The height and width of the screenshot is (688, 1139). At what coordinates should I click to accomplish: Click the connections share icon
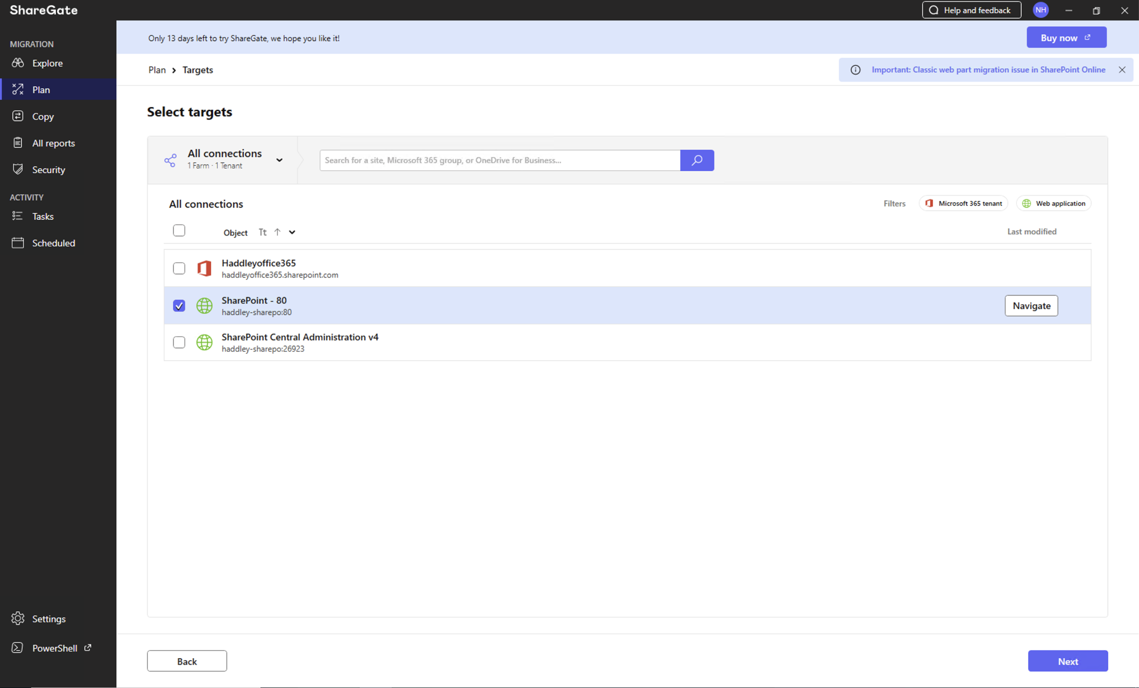coord(170,161)
